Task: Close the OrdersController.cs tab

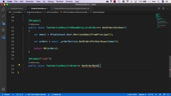Action: pos(48,8)
